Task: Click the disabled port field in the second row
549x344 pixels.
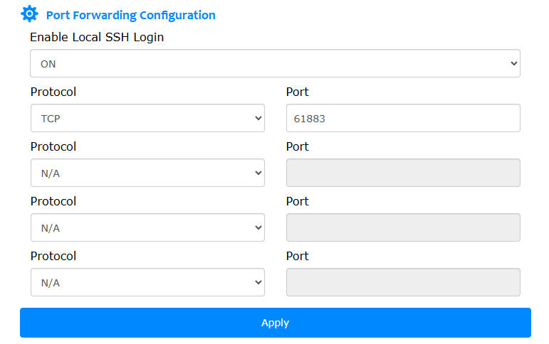Action: (x=403, y=173)
